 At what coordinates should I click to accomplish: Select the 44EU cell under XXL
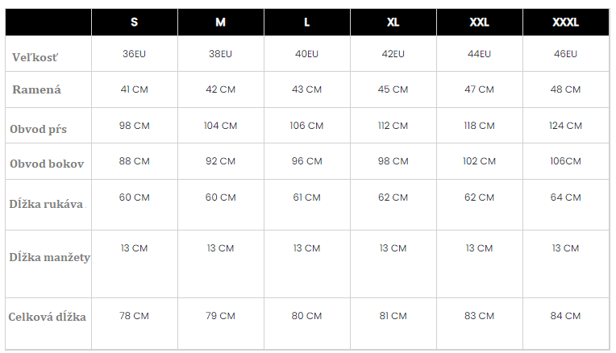coord(479,54)
